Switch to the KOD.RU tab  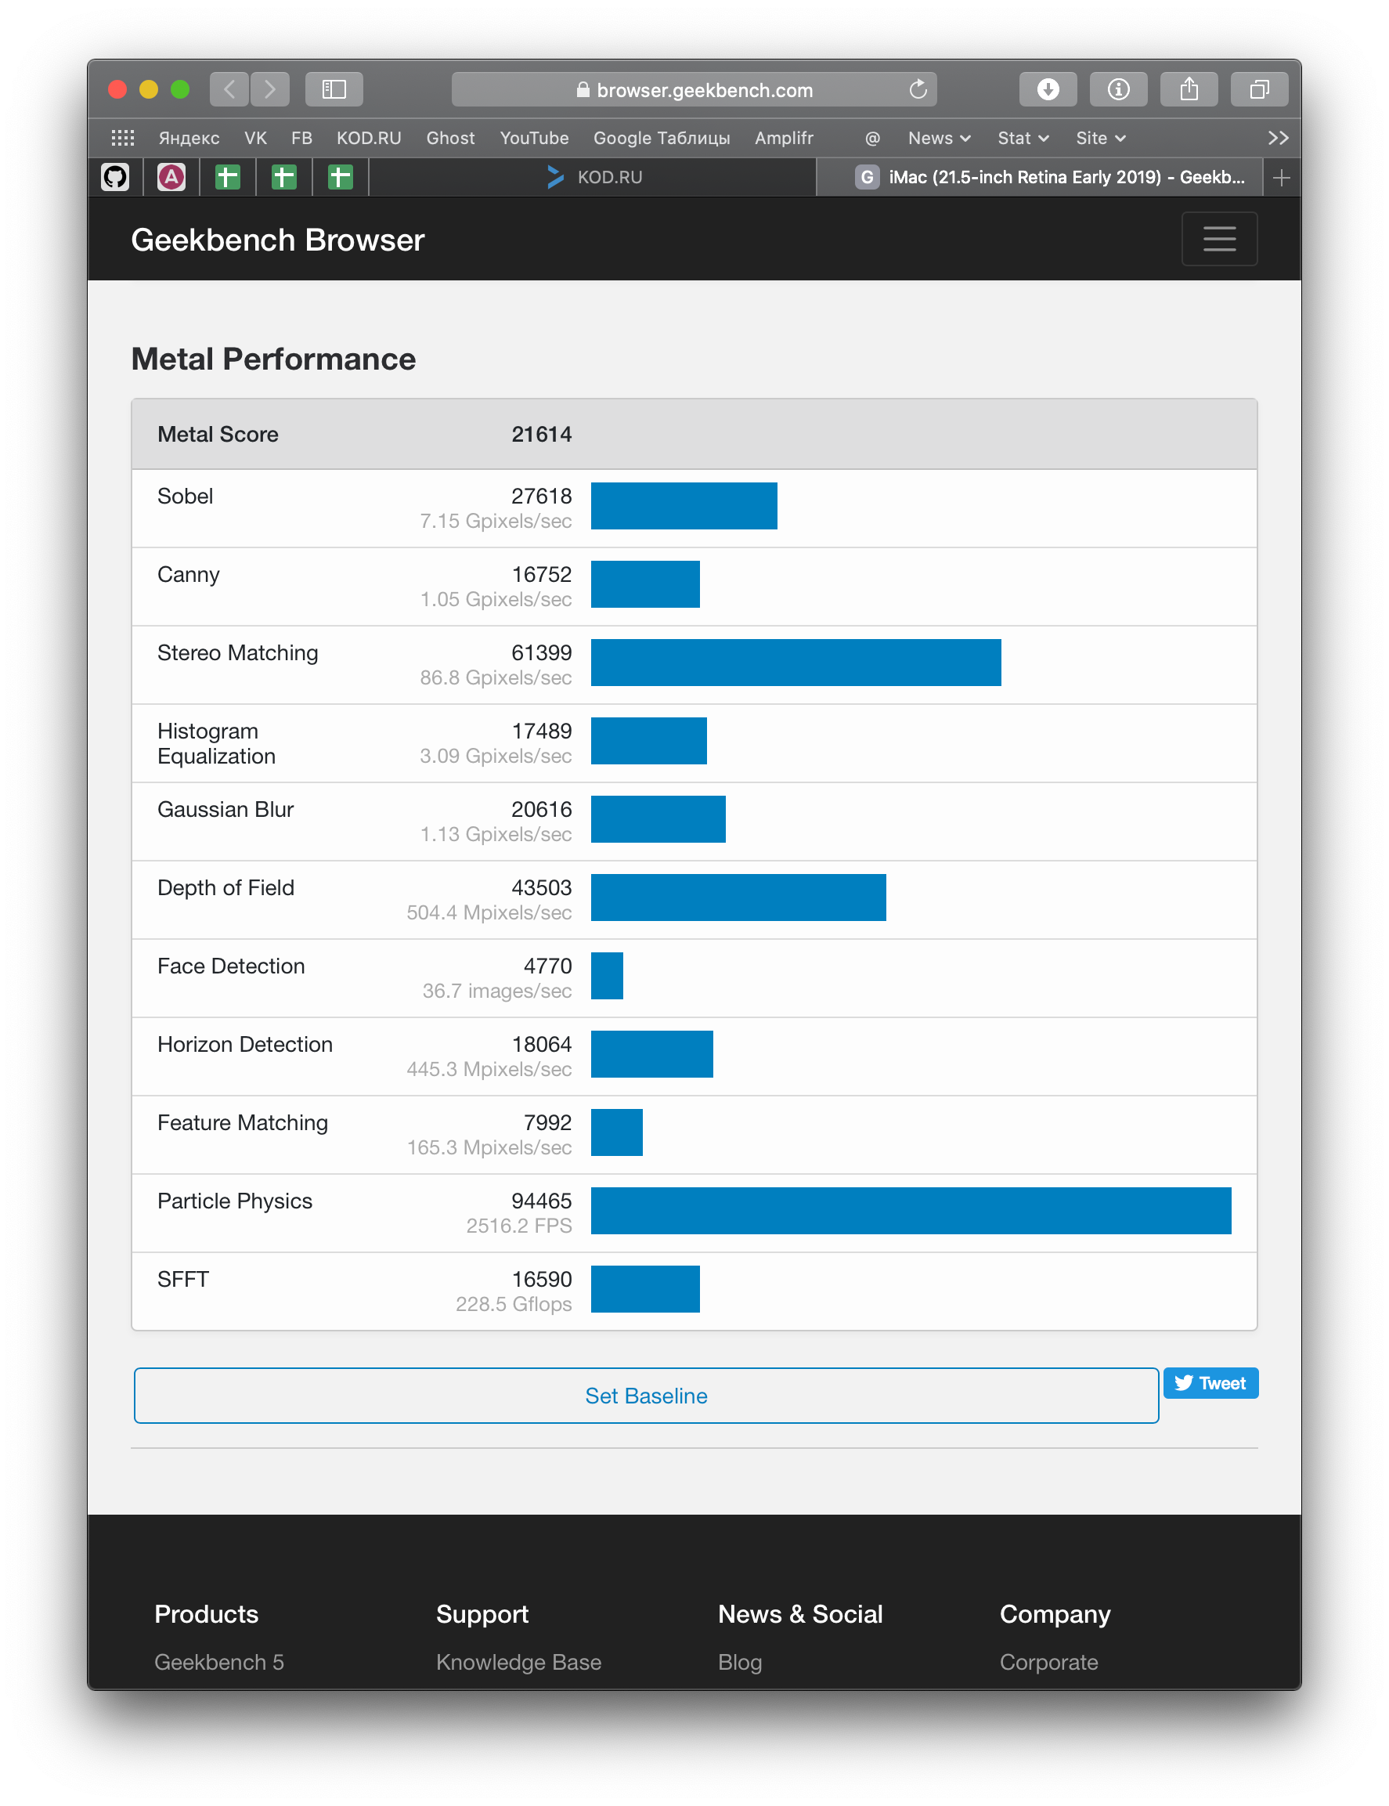click(x=593, y=177)
